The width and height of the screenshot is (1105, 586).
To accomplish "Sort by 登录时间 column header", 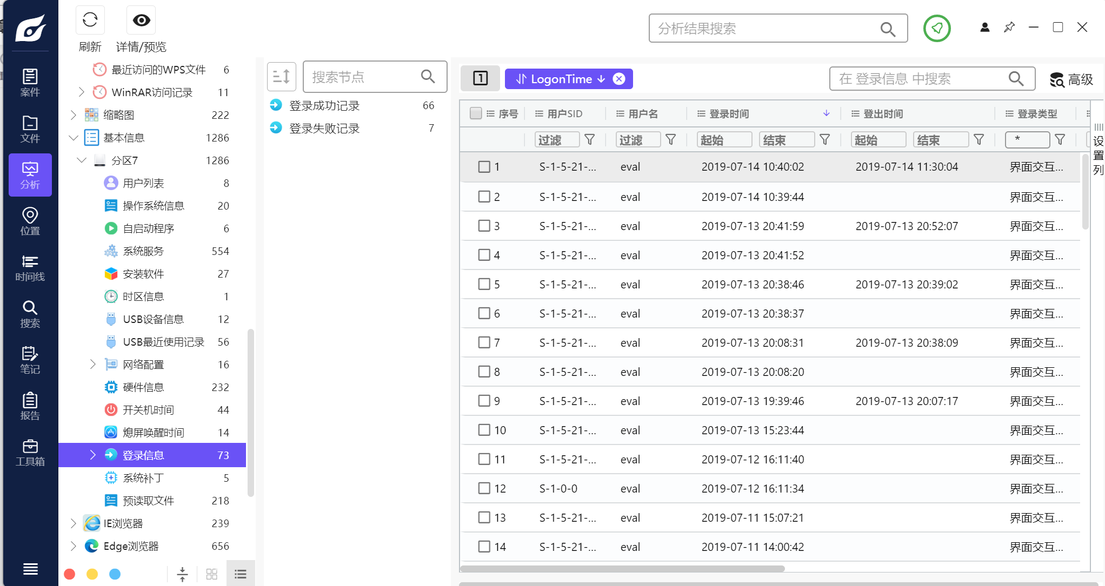I will 729,113.
